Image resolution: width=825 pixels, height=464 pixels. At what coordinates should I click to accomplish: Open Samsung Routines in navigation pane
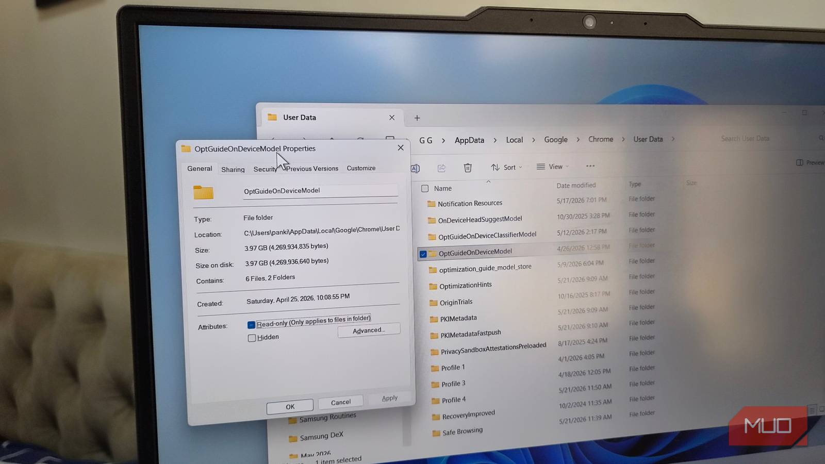tap(327, 417)
